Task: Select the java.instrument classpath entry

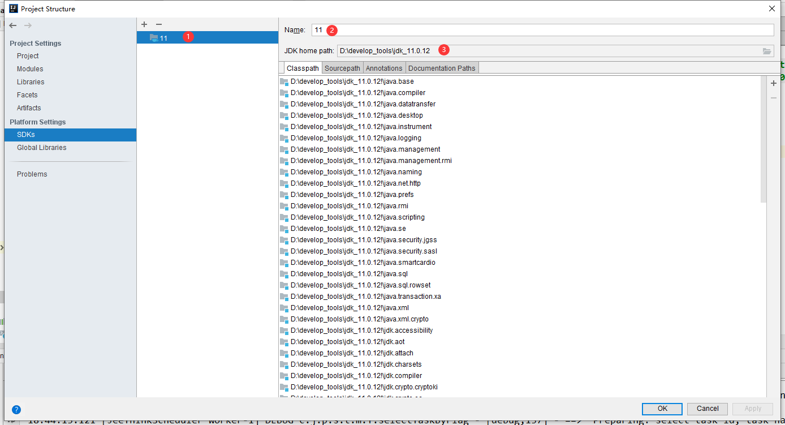Action: click(356, 127)
